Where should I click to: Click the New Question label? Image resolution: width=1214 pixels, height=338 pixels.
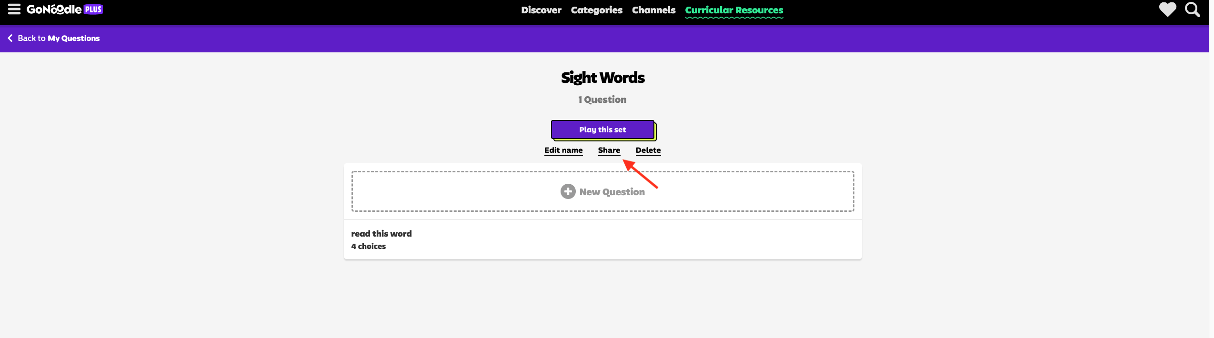click(612, 192)
